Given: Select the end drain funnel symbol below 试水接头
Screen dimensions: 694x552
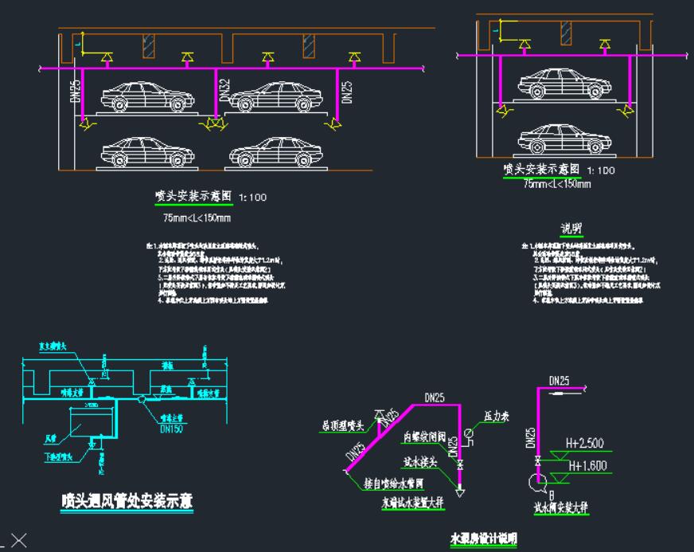Looking at the screenshot, I should [x=460, y=492].
